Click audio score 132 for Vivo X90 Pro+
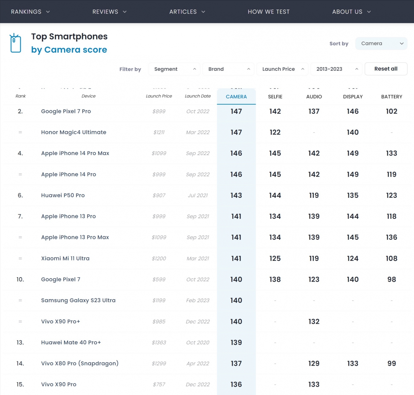Screen dimensions: 414x395 pyautogui.click(x=314, y=322)
